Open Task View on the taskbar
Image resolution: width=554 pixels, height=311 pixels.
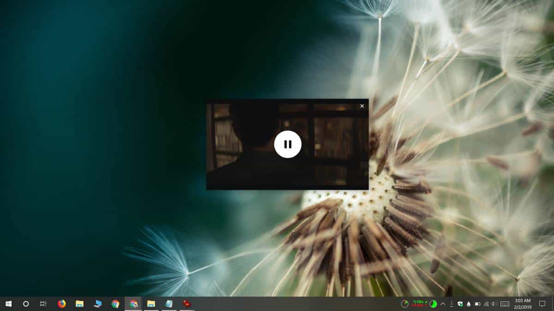[x=43, y=304]
